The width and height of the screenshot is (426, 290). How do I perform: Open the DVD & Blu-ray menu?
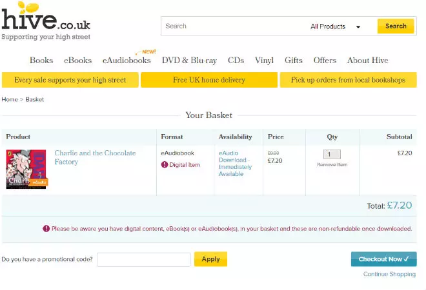[x=189, y=60]
